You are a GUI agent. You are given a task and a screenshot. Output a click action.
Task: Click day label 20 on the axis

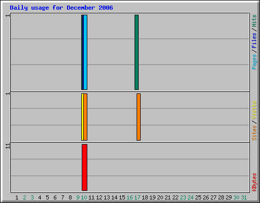pos(160,197)
